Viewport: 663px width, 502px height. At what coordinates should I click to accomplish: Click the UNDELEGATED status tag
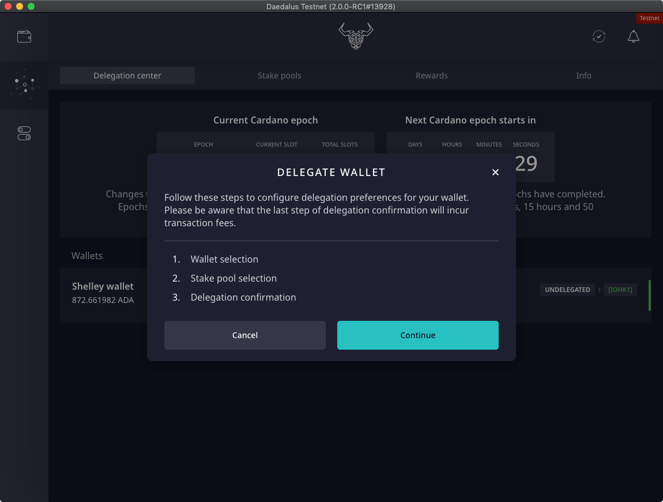point(567,290)
